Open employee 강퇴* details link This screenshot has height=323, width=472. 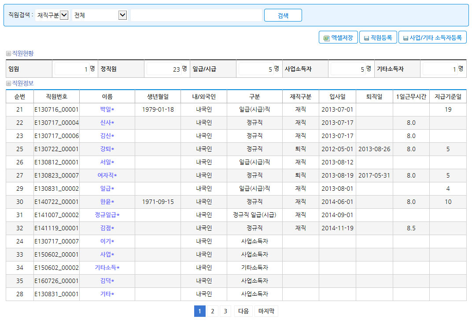(107, 149)
